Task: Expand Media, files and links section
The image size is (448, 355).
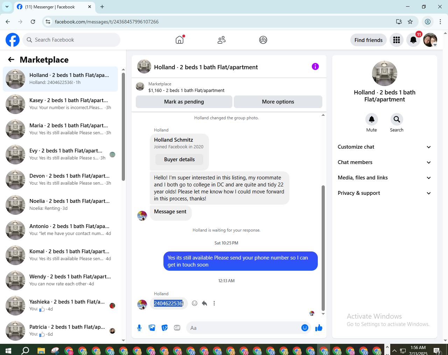Action: click(385, 178)
